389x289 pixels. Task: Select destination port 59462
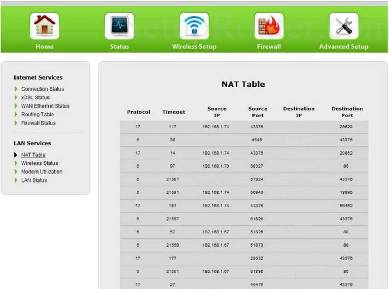[346, 206]
